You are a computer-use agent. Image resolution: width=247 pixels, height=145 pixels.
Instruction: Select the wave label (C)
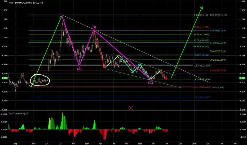151,83
